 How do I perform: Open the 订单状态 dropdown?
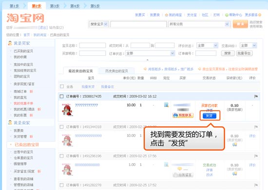[x=150, y=53]
